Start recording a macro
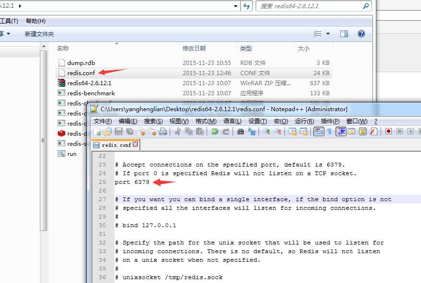Image resolution: width=421 pixels, height=283 pixels. [x=388, y=131]
